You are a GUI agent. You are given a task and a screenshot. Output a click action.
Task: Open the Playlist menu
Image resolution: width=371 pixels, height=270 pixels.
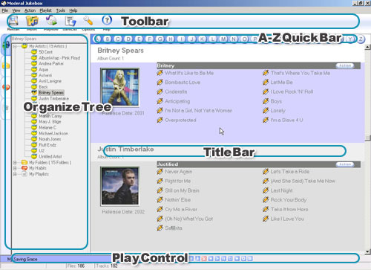point(46,10)
